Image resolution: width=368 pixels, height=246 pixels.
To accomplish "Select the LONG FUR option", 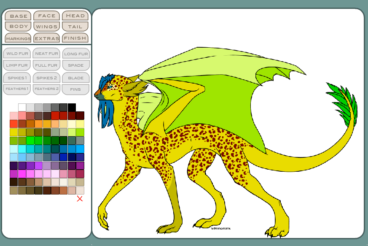I will pyautogui.click(x=76, y=54).
